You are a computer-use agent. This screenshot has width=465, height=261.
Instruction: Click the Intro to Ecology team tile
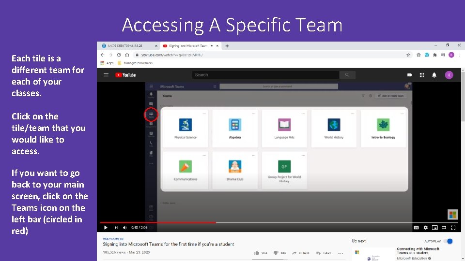click(x=383, y=129)
